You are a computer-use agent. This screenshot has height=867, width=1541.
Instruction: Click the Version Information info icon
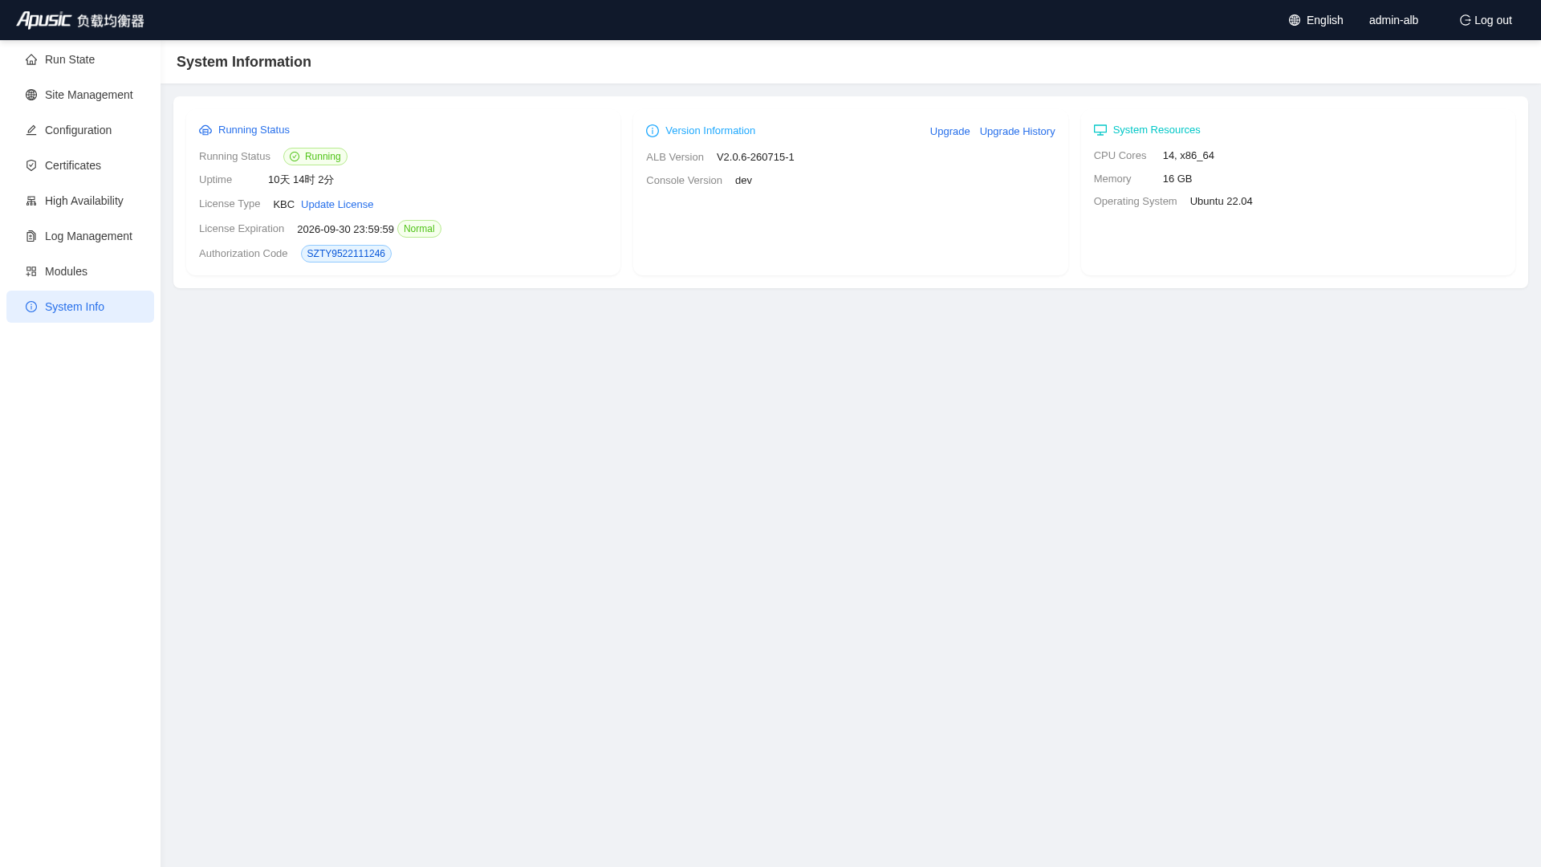(653, 131)
